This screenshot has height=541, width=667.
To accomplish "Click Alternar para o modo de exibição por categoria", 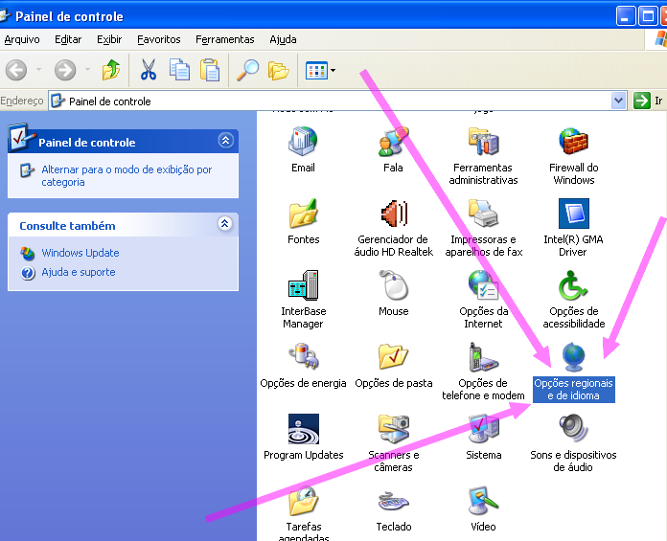I will coord(126,176).
